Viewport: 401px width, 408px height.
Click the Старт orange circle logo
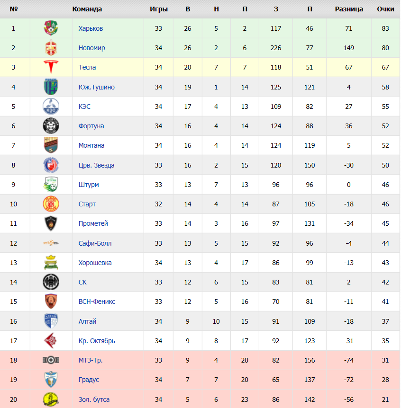click(51, 204)
